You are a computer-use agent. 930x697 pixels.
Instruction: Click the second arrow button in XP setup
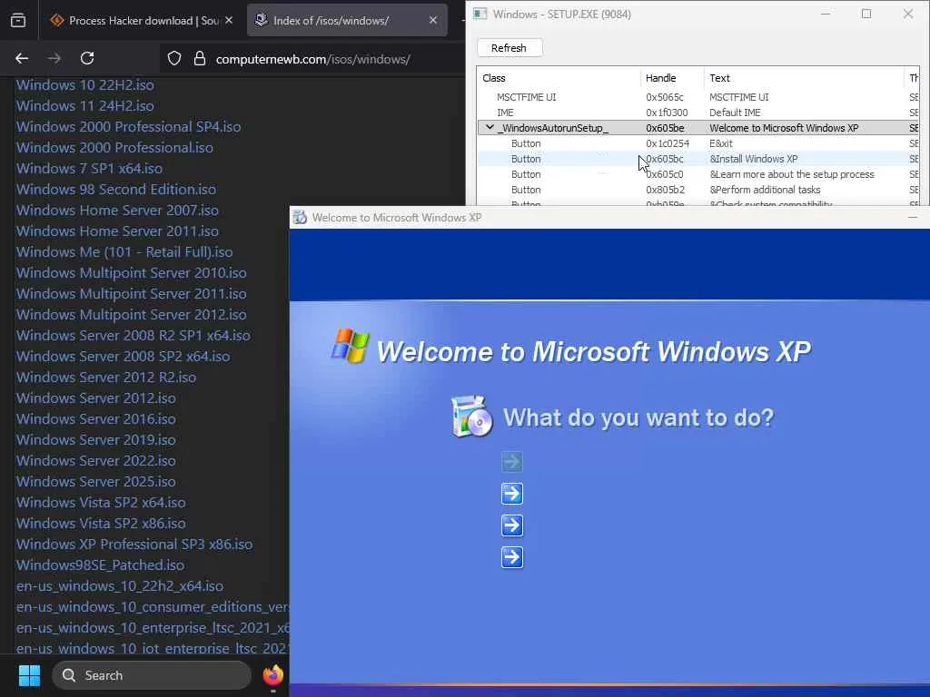pyautogui.click(x=512, y=494)
